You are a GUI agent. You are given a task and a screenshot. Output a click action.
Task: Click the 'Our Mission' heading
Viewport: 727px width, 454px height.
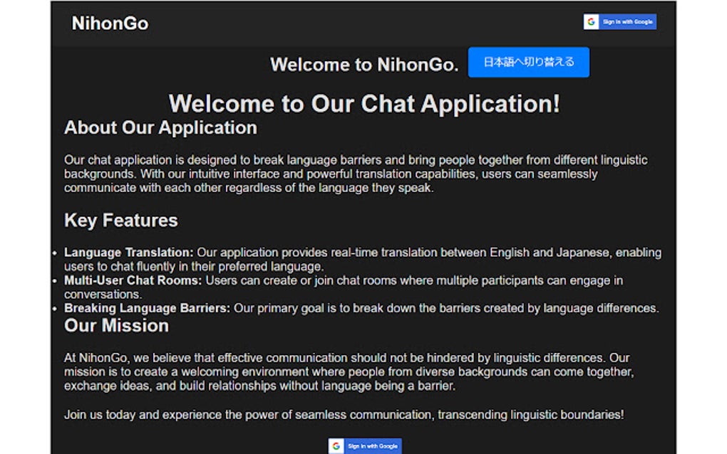(116, 326)
